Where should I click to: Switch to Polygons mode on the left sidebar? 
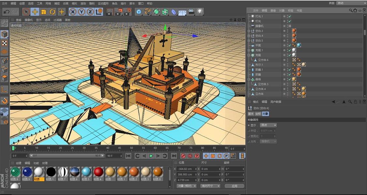[5, 78]
